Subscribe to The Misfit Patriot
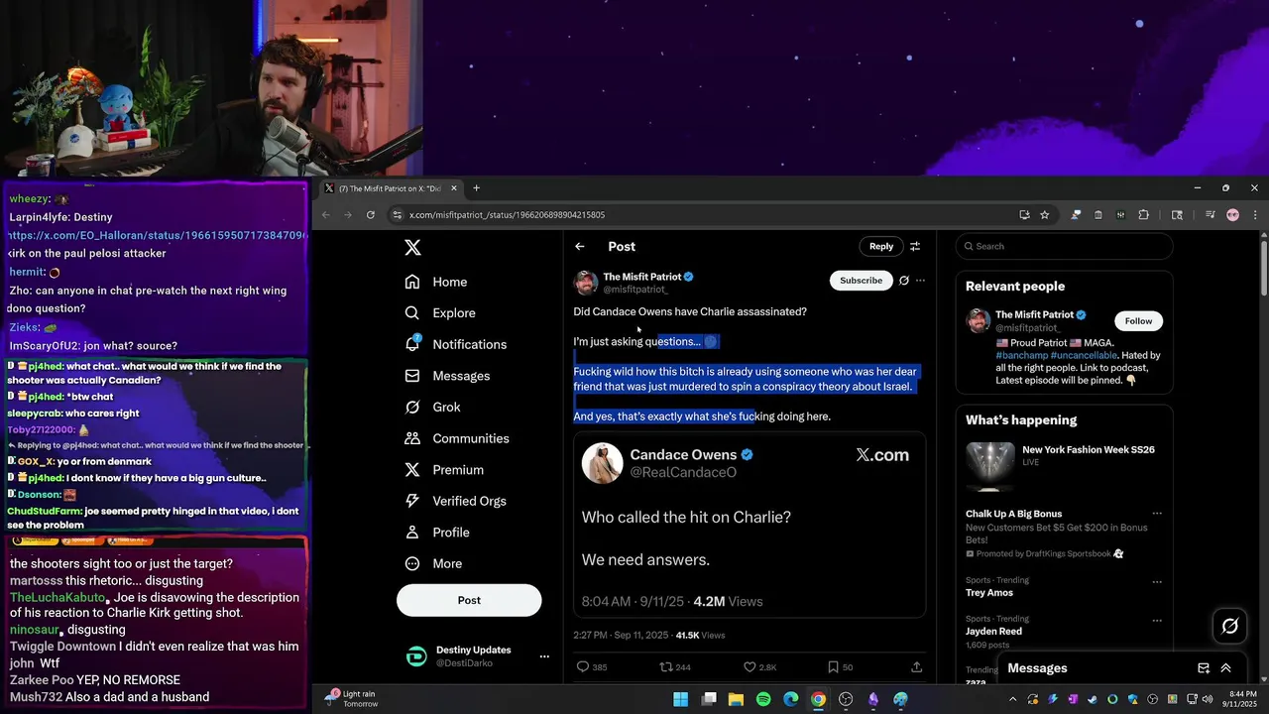Screen dimensions: 1269x714 pyautogui.click(x=861, y=281)
